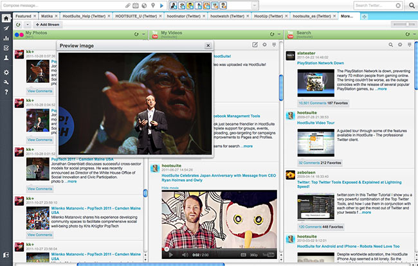
Task: Switch to the HOOTSUITE_U (Twitter) tab
Action: pos(136,16)
